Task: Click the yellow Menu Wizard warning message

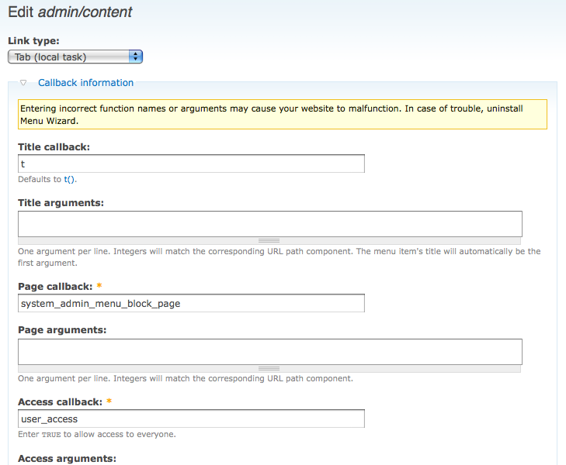Action: click(282, 115)
